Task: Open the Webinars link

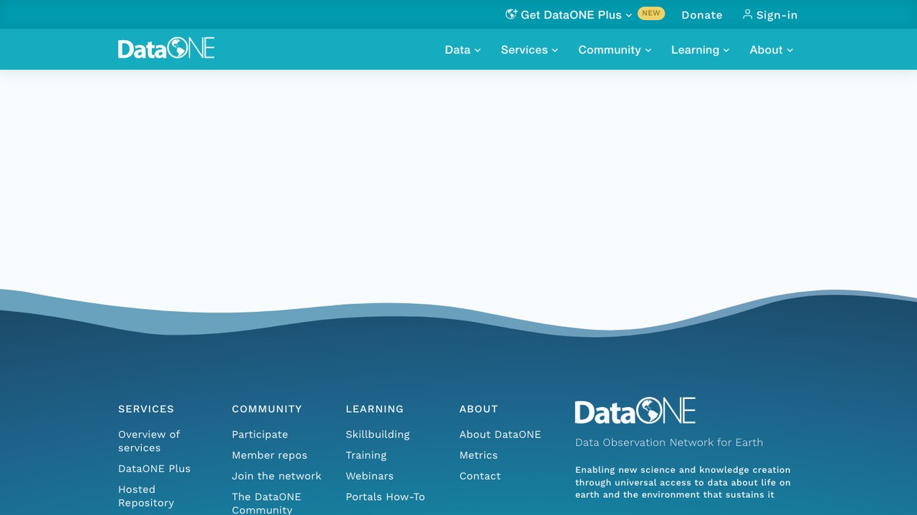Action: (x=370, y=476)
